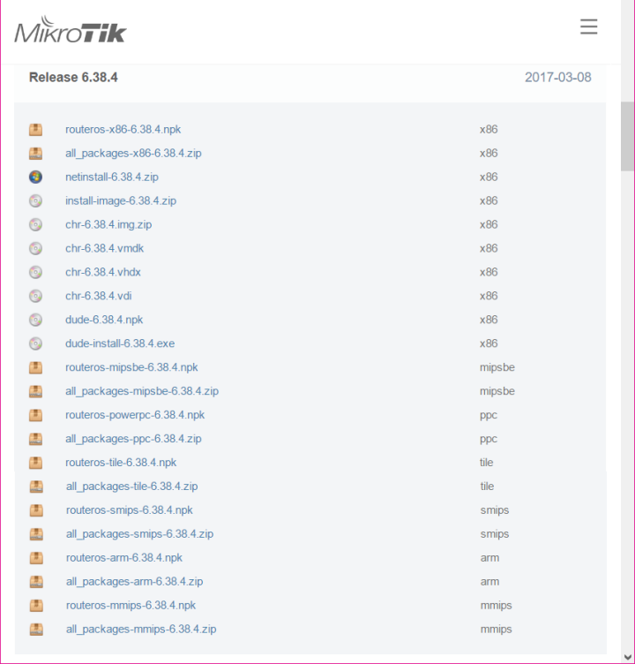635x664 pixels.
Task: Click arm label in routeros-arm row
Action: [x=489, y=558]
